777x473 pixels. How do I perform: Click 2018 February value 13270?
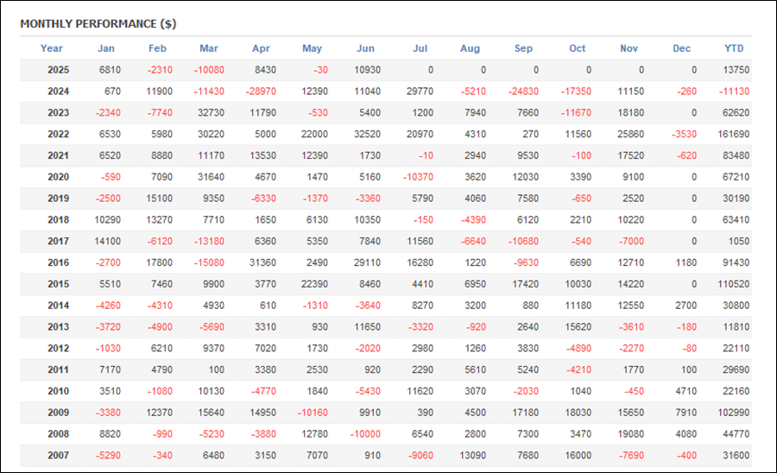click(160, 220)
